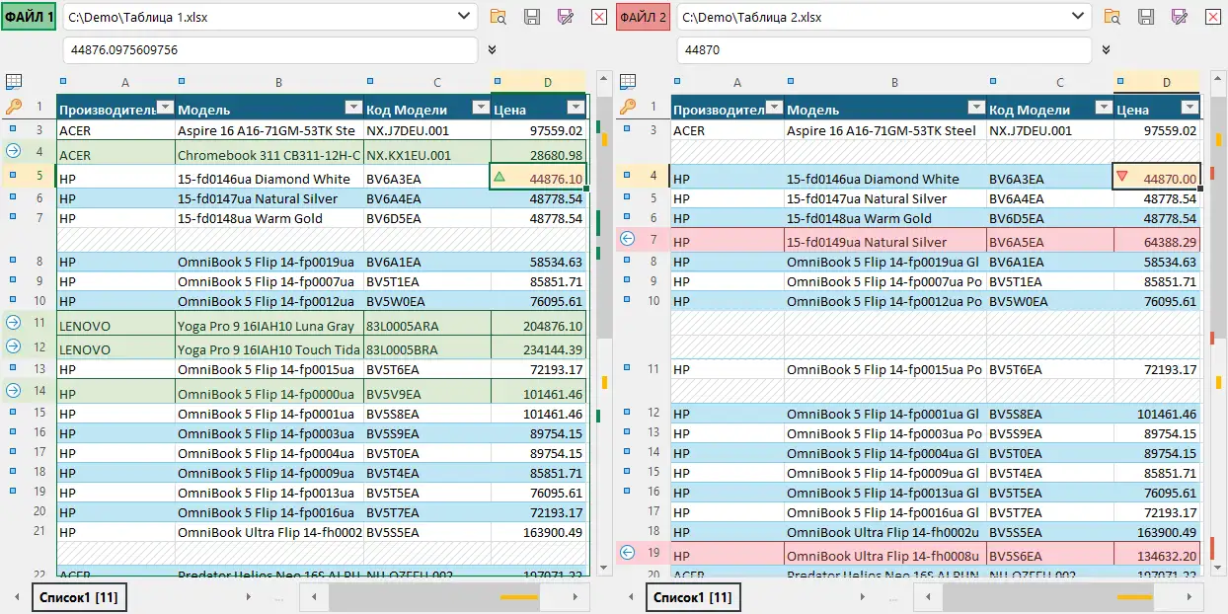Toggle column C marker square in File 1

coord(370,81)
